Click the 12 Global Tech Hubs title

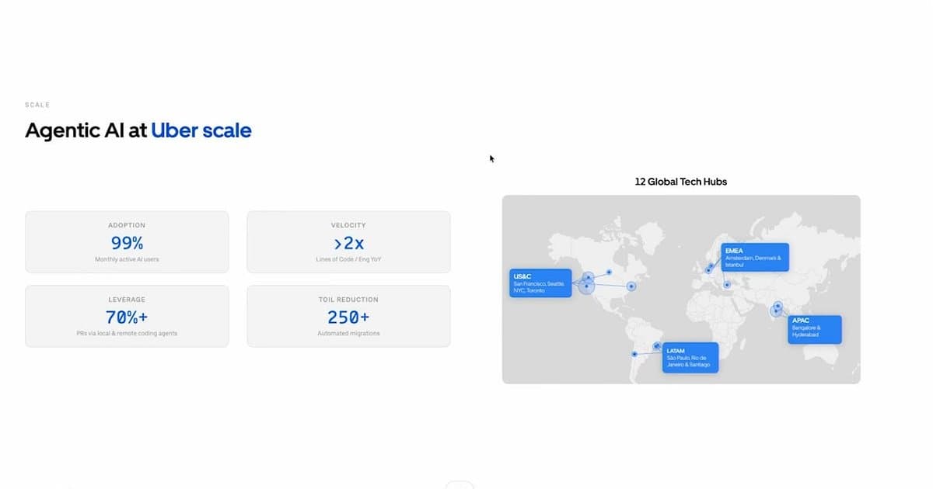click(x=681, y=182)
